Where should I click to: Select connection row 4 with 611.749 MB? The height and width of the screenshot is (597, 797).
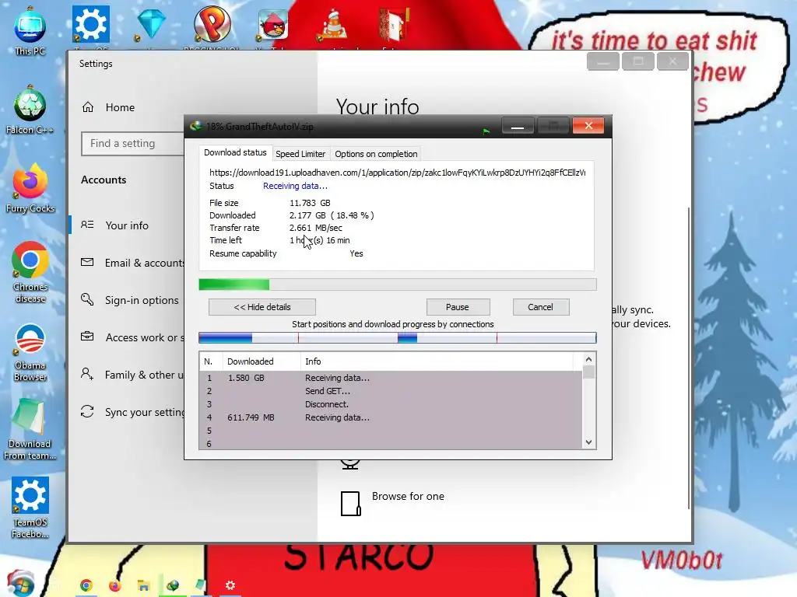point(391,417)
